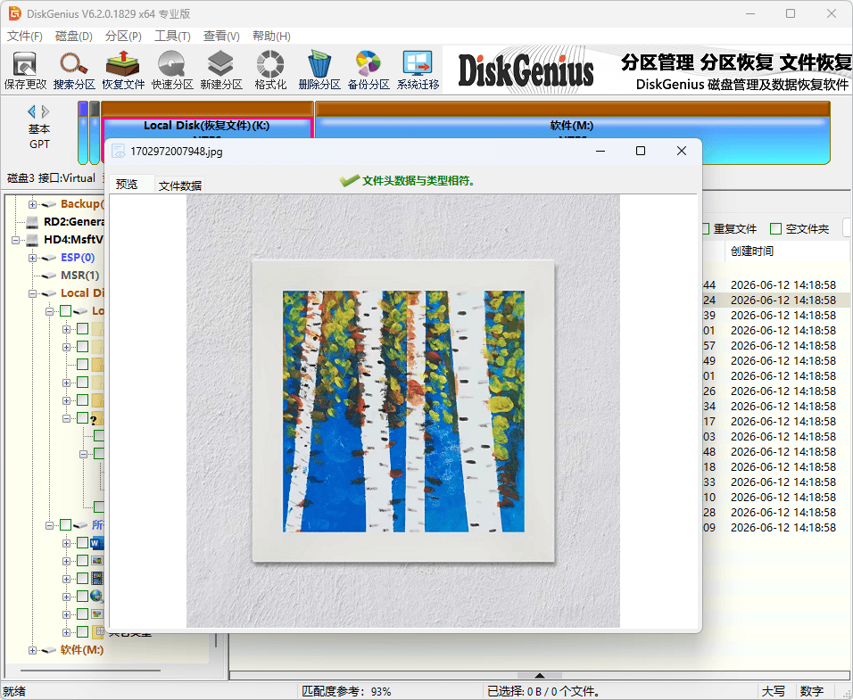Click the 软件(M:) drive icon in tree

pos(49,650)
